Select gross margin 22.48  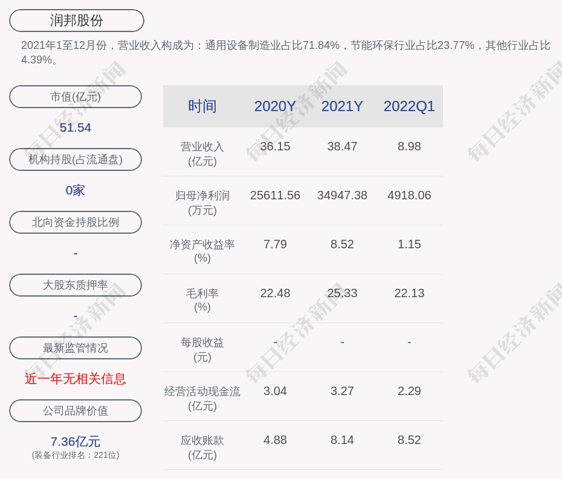coord(275,293)
